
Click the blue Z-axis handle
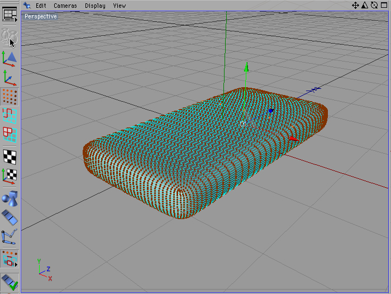270,111
